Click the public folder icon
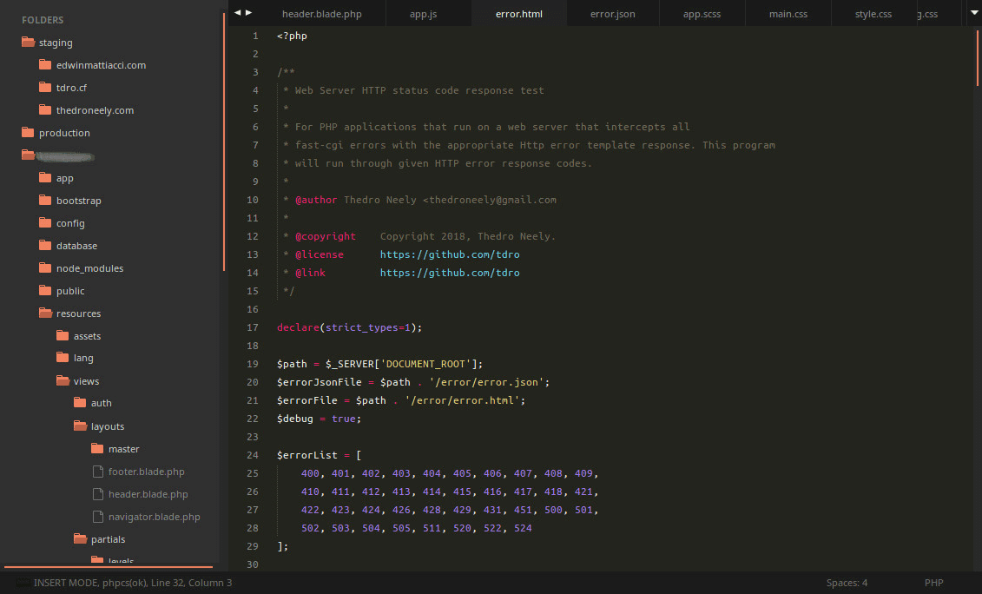The image size is (982, 594). (x=45, y=290)
